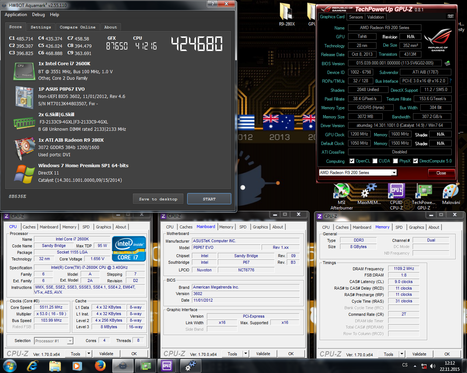The width and height of the screenshot is (467, 373).
Task: Click Tools in the CPU-Z Mainboard window
Action: (x=232, y=354)
